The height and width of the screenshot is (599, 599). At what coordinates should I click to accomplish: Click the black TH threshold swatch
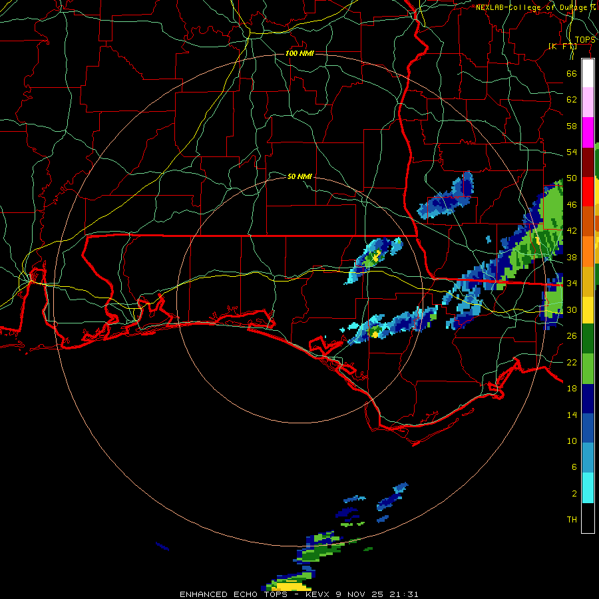point(588,518)
